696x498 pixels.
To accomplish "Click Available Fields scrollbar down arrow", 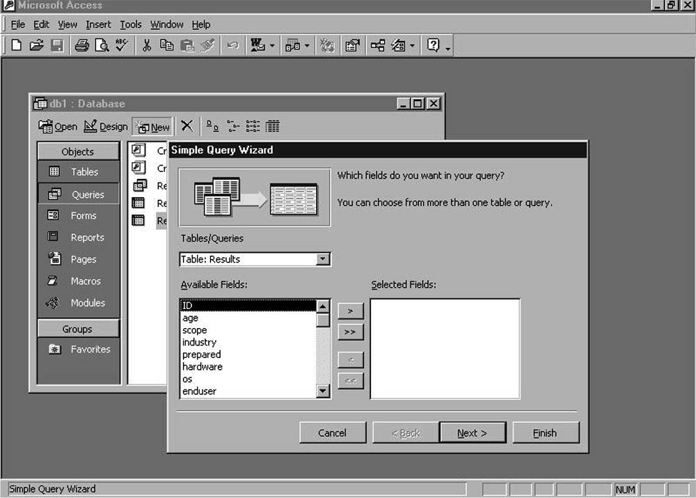I will [x=323, y=391].
